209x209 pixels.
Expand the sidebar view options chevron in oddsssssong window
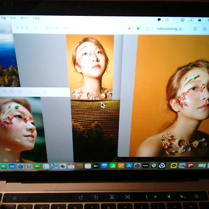click(x=153, y=29)
